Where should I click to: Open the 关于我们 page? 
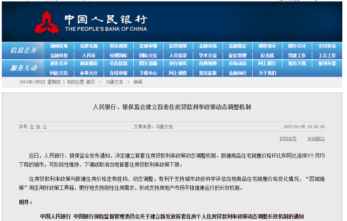click(x=267, y=73)
